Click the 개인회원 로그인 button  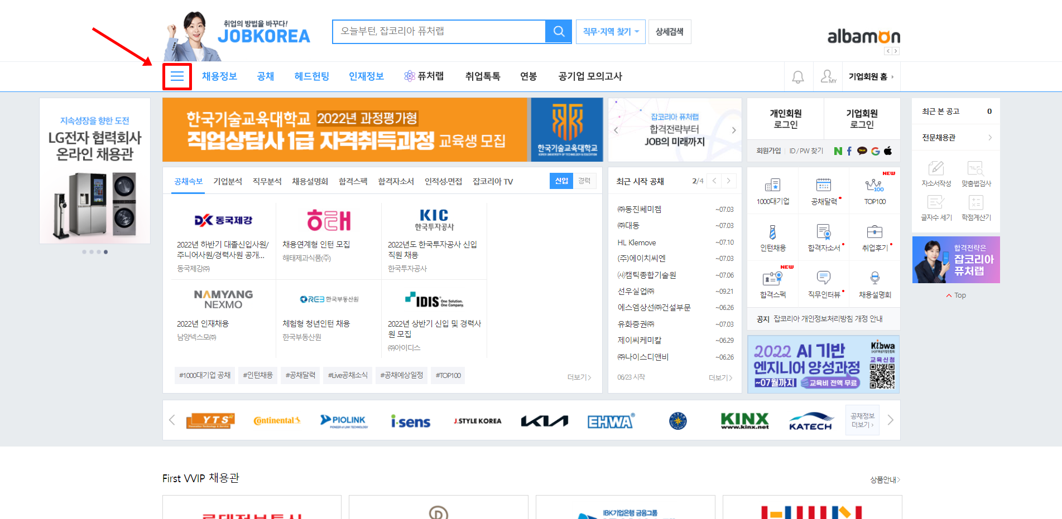tap(785, 119)
